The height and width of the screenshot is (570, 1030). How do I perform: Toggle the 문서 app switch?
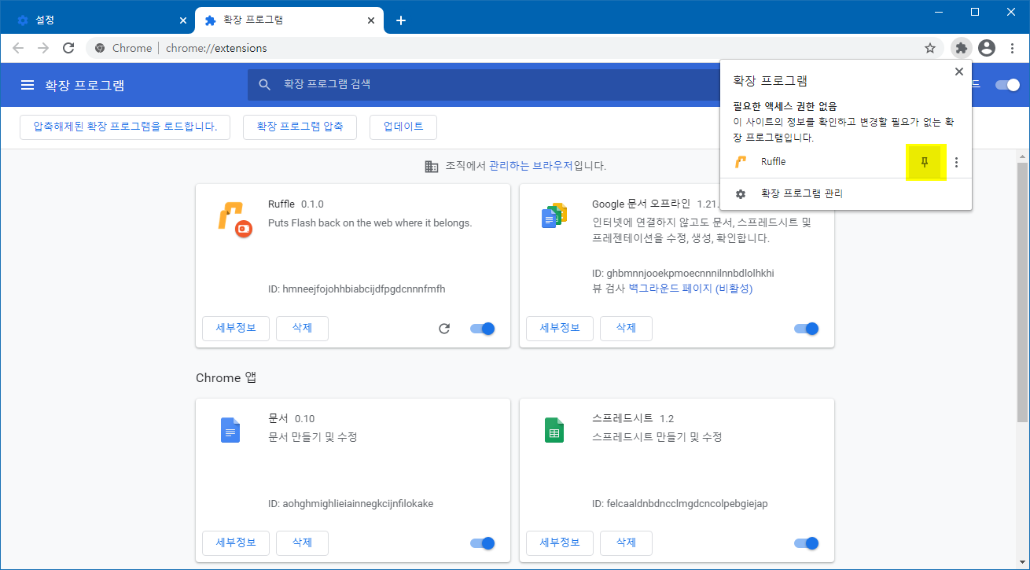[483, 542]
